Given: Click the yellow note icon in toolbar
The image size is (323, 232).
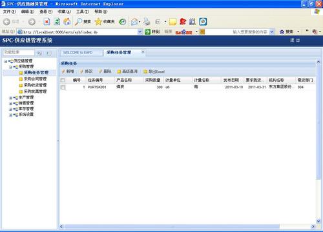Looking at the screenshot, I should coord(172,21).
